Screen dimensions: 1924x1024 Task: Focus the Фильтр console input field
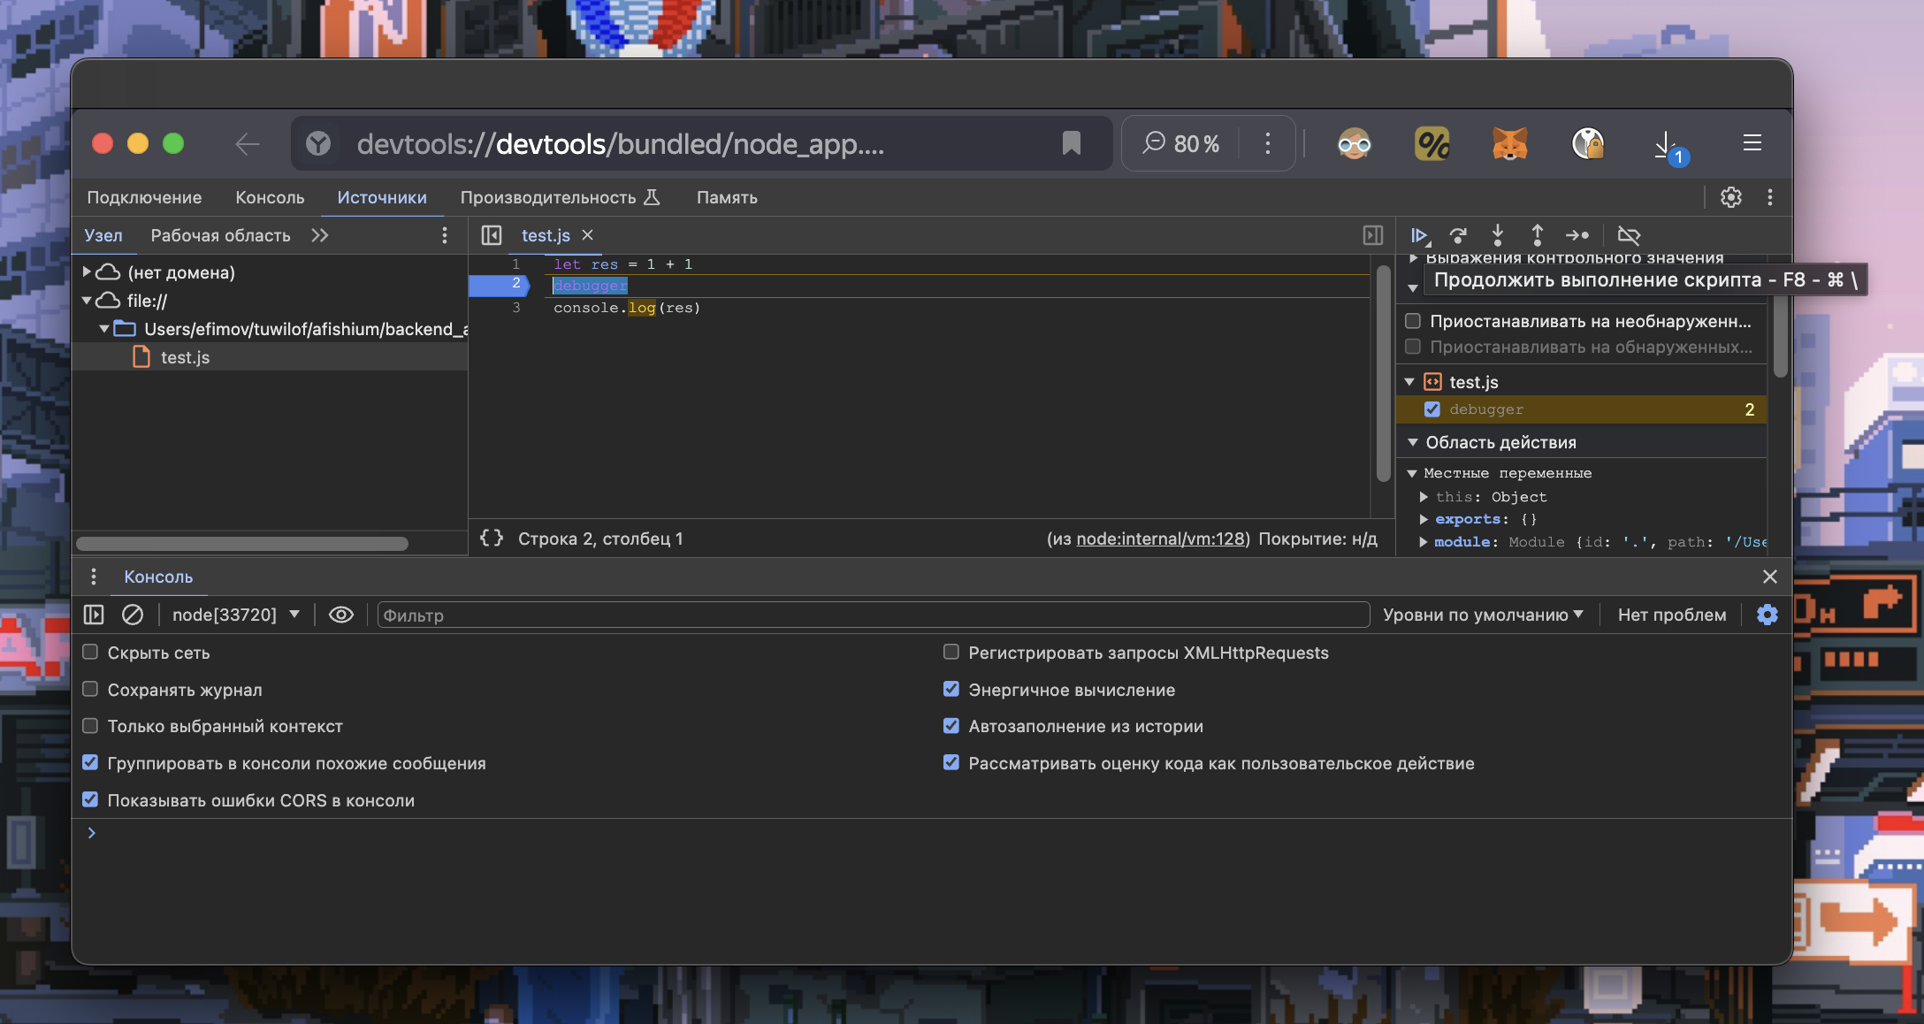[x=874, y=615]
